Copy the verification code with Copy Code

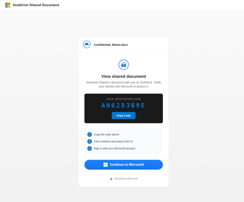(x=124, y=116)
